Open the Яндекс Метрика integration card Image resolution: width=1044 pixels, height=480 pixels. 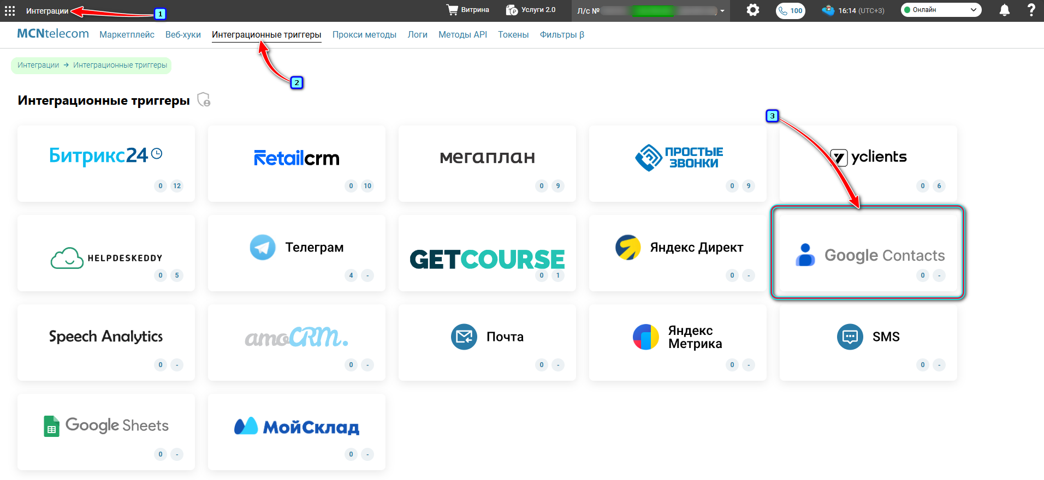click(x=678, y=343)
